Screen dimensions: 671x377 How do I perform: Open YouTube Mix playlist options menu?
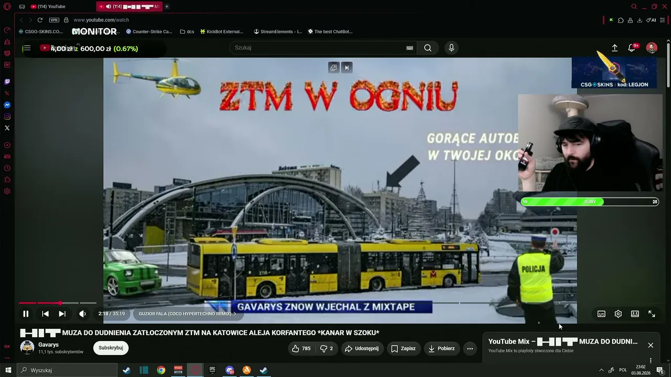point(651,360)
